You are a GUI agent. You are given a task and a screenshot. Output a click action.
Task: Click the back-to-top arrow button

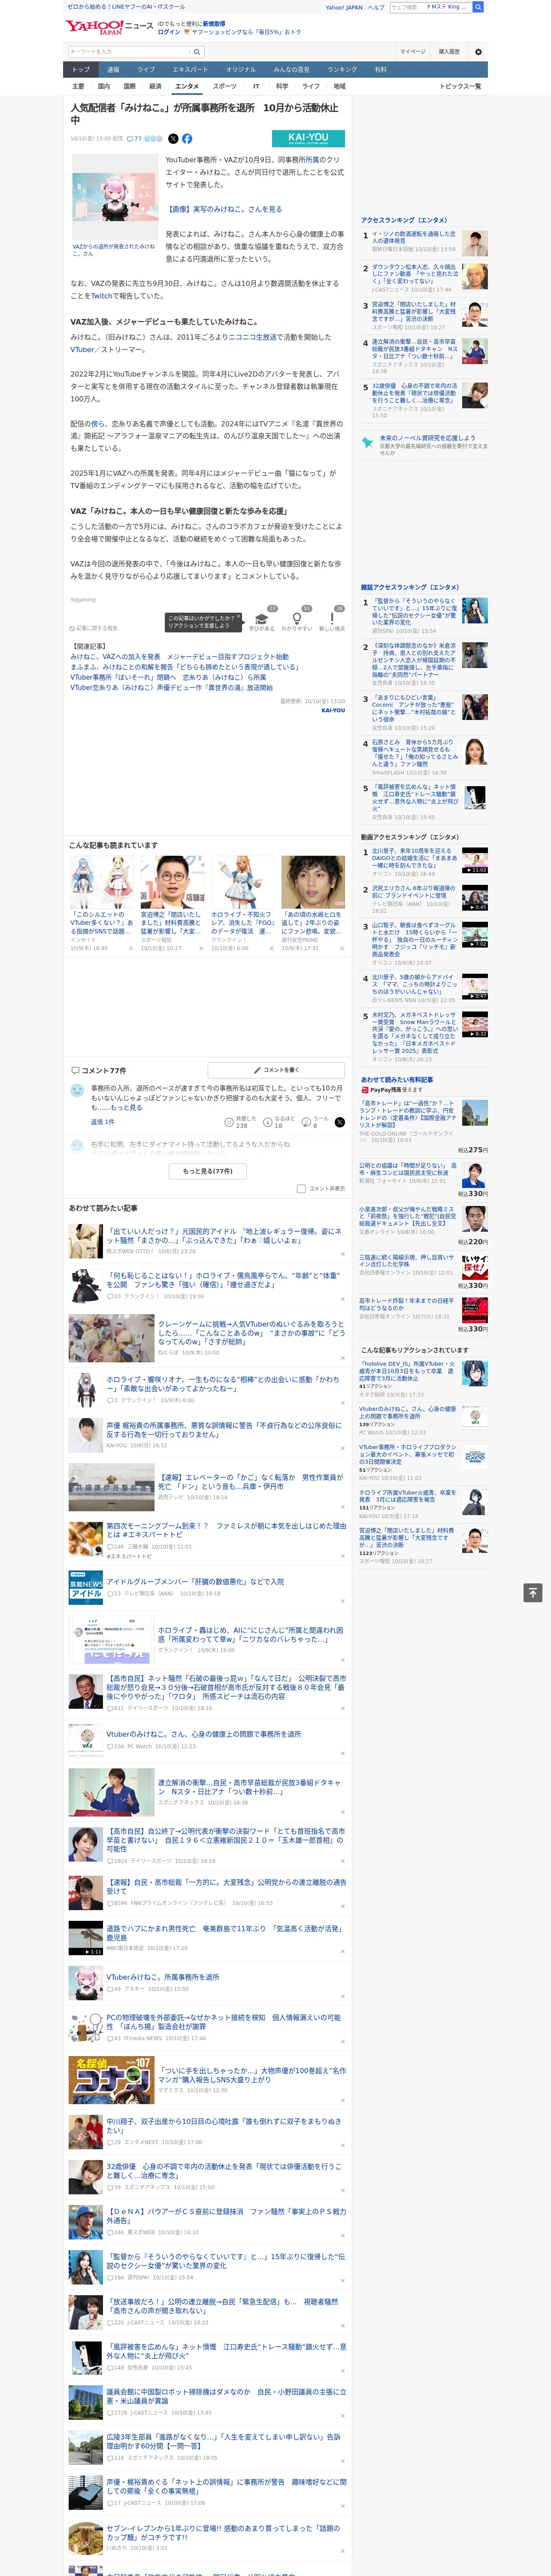(x=533, y=1593)
